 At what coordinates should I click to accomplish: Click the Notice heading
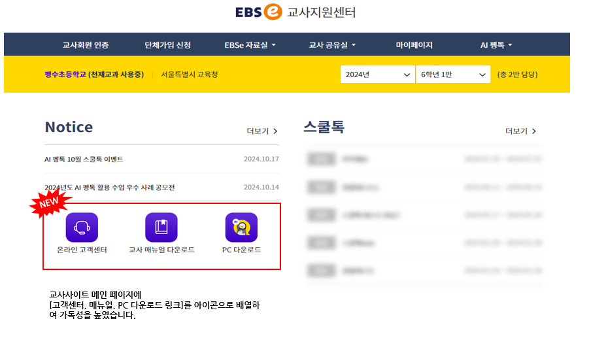(69, 127)
